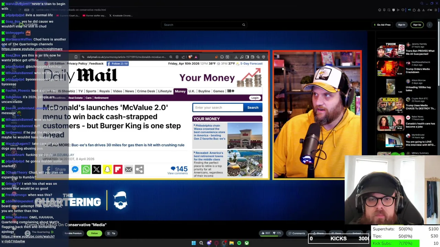
Task: Open the Windows Start button
Action: pos(194,243)
